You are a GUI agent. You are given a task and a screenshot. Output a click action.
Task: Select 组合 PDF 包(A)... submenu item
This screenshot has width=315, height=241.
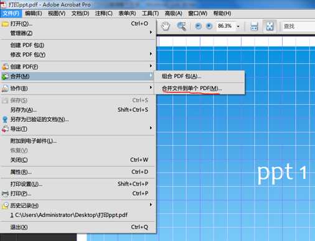click(200, 76)
